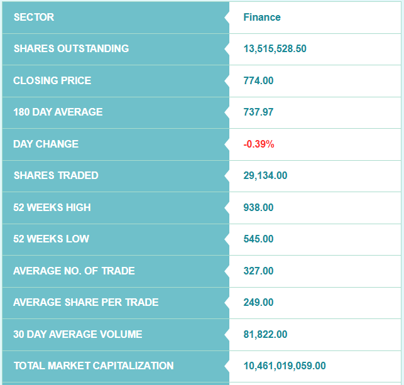Click the 29,134.00 shares traded value
Screen dimensions: 404x385
[265, 176]
